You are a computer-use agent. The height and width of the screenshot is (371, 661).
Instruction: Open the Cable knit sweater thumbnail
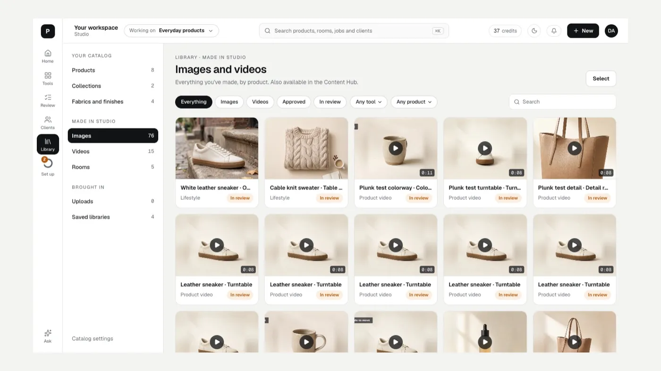pos(306,148)
